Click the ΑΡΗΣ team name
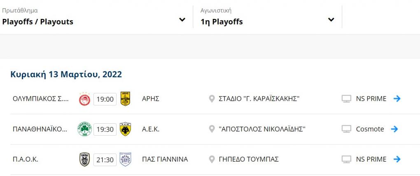Viewport: 420px width, 176px height. click(x=150, y=99)
